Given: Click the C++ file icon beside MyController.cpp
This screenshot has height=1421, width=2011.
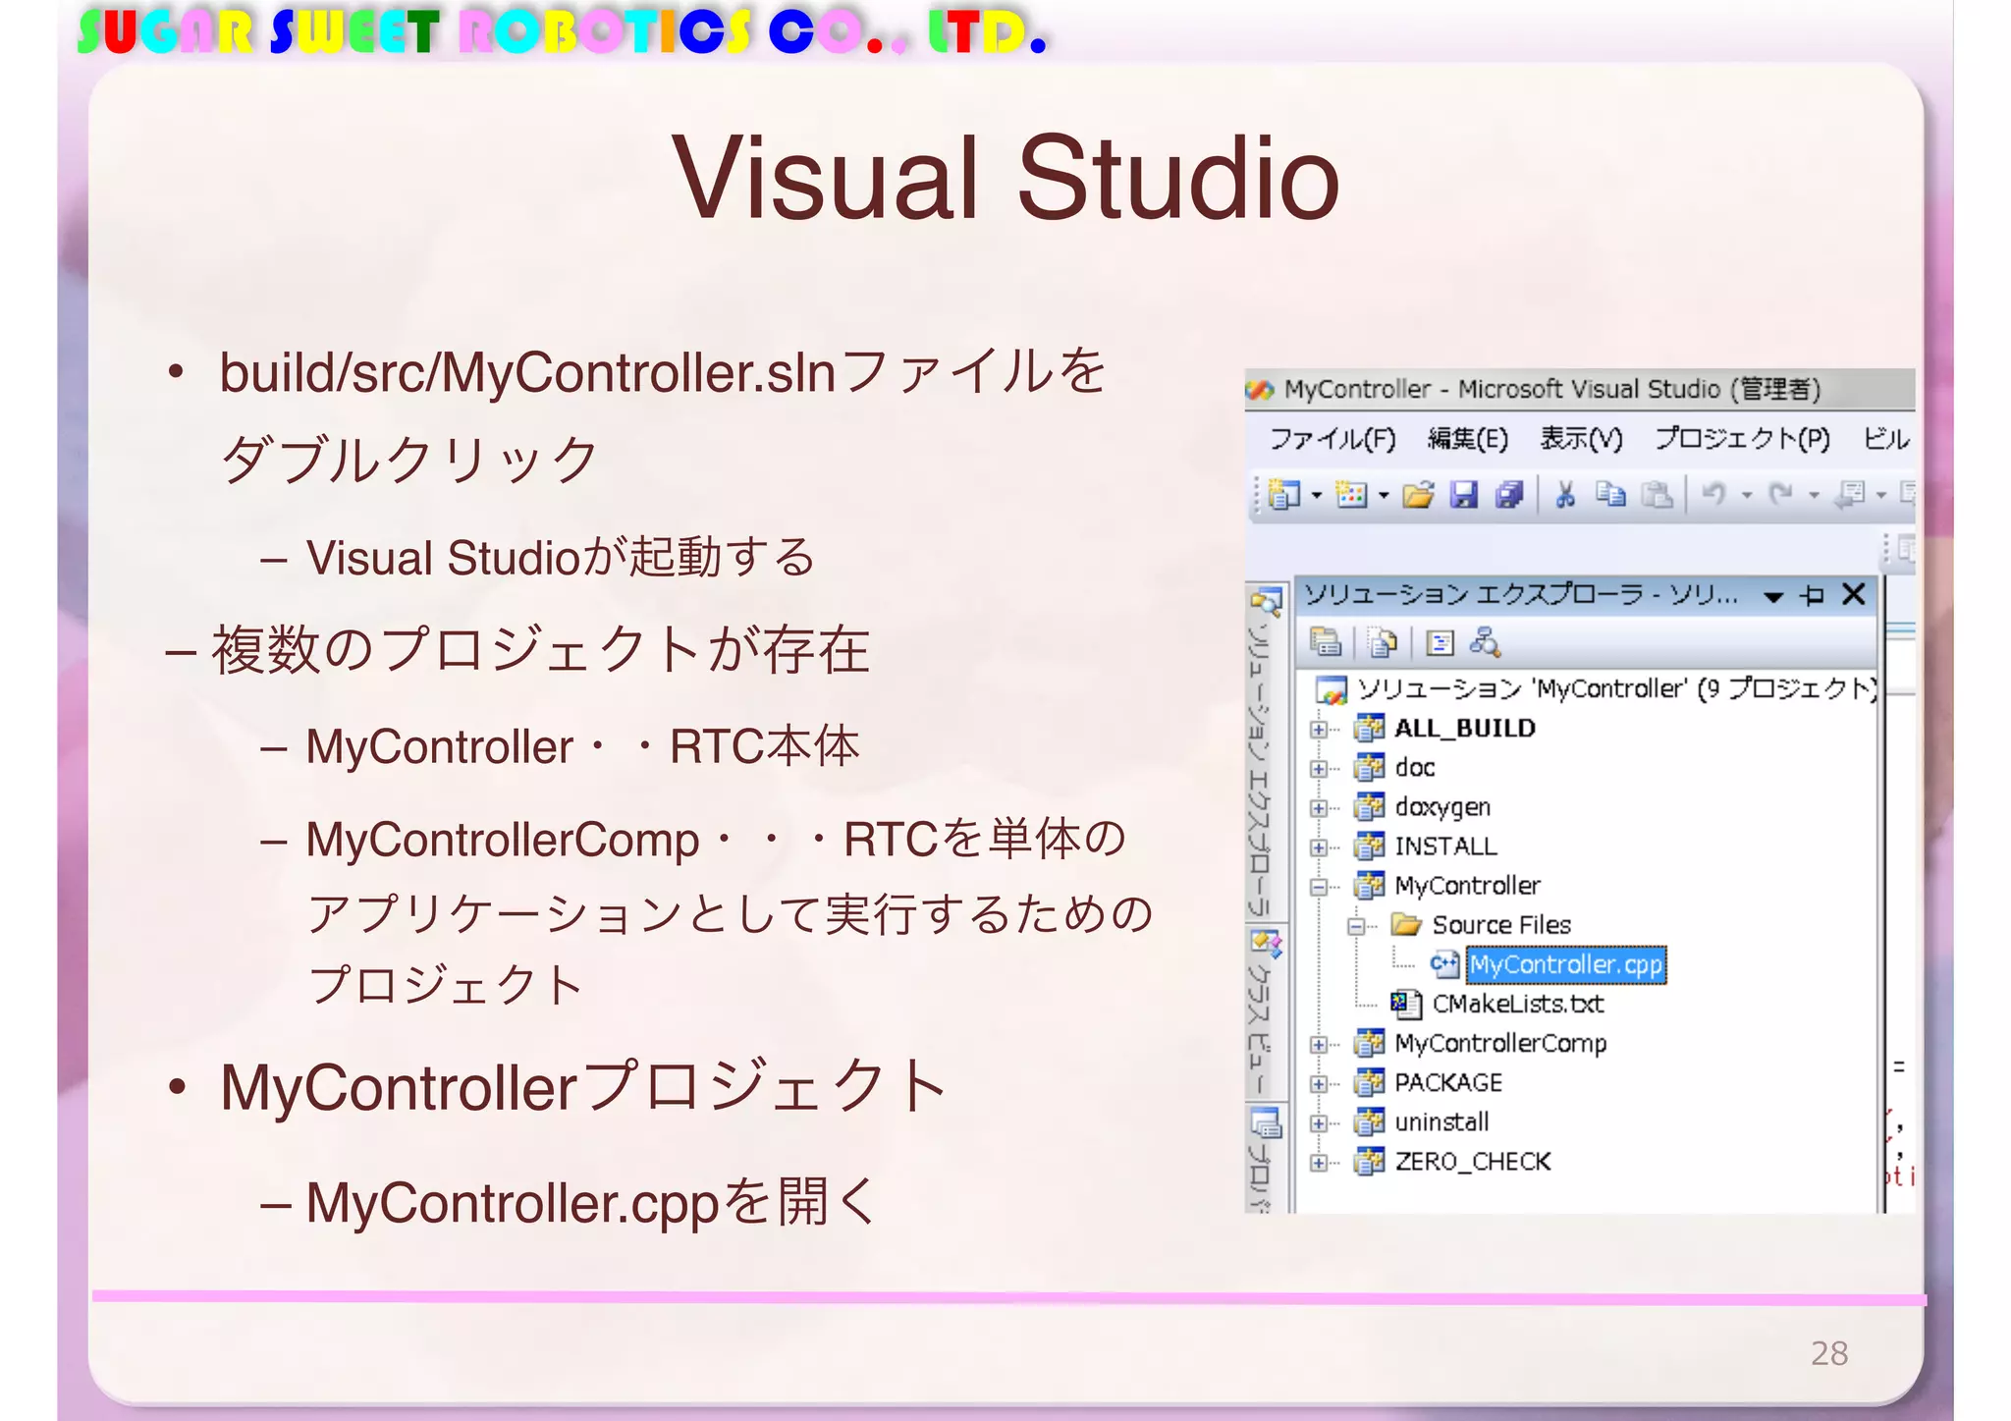Looking at the screenshot, I should pos(1444,964).
